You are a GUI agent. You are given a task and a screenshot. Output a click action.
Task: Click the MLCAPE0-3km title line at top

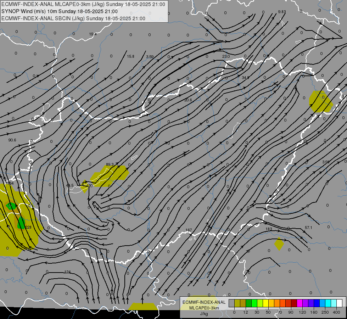coord(83,4)
